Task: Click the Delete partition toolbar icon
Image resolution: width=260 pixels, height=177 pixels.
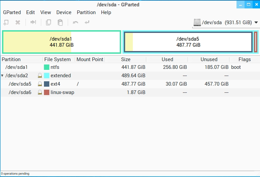Action: 18,23
